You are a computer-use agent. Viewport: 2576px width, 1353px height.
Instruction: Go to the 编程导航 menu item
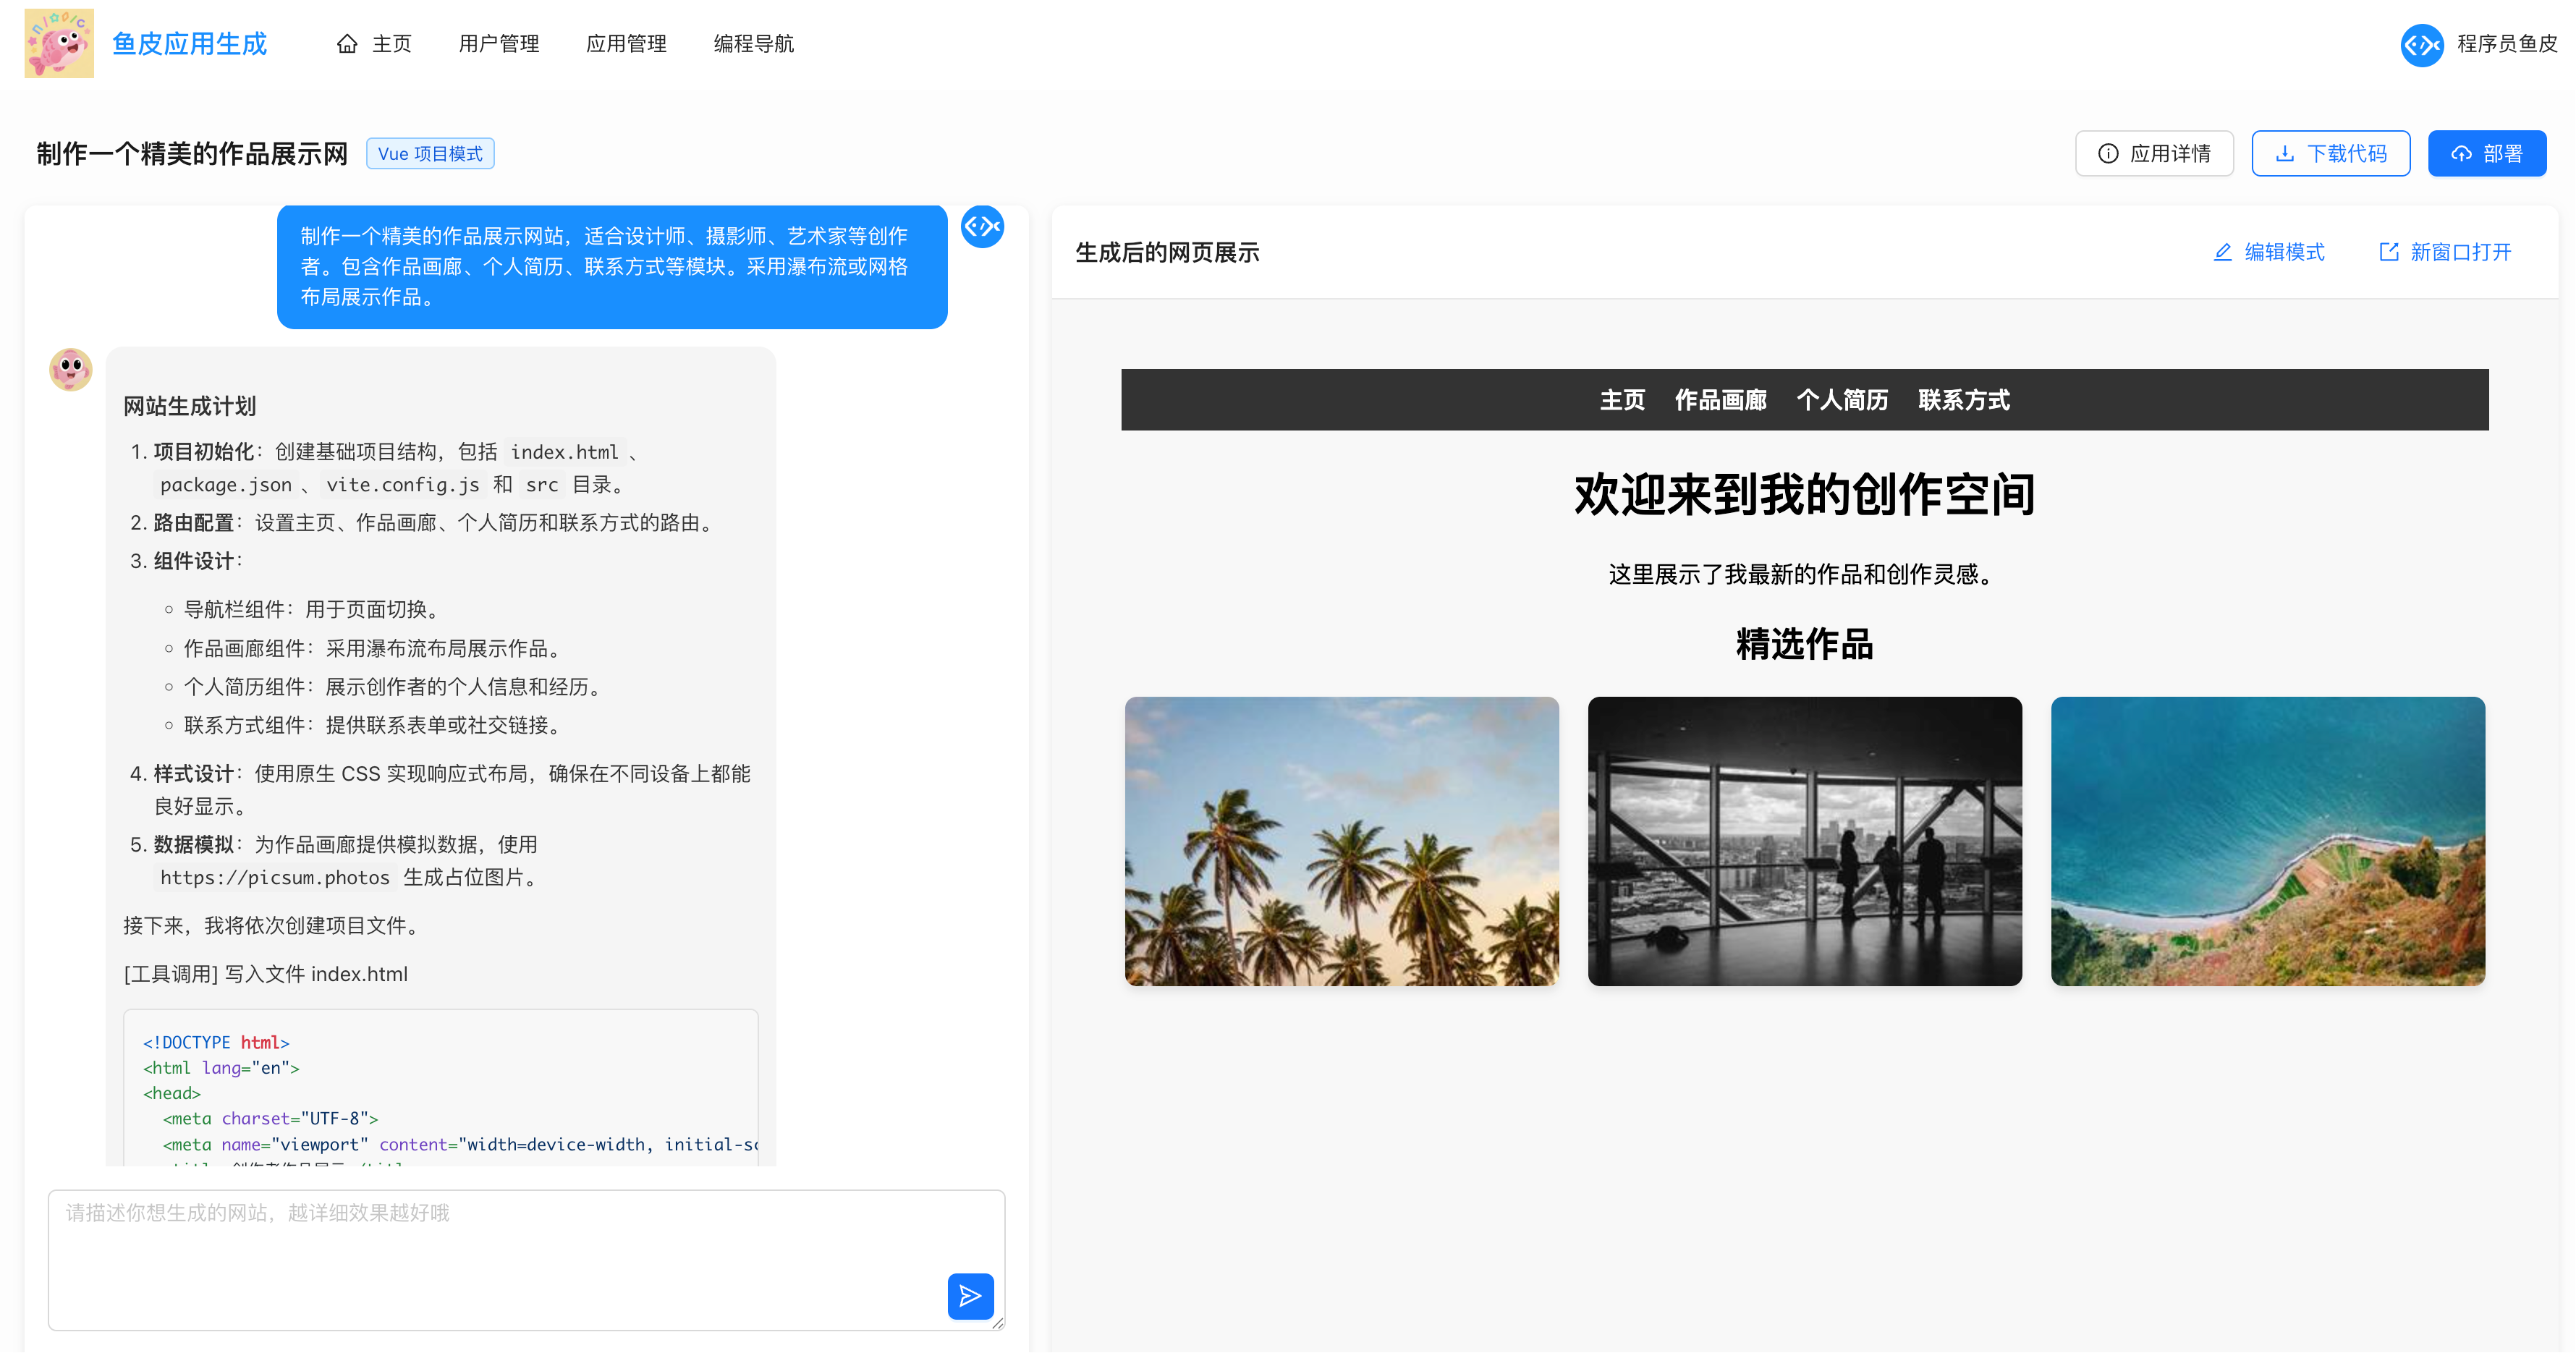(x=753, y=44)
